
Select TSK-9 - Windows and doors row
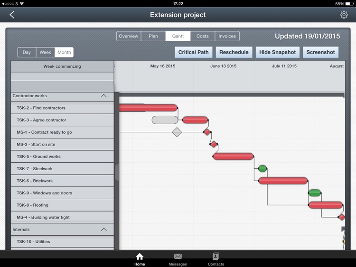(x=62, y=193)
